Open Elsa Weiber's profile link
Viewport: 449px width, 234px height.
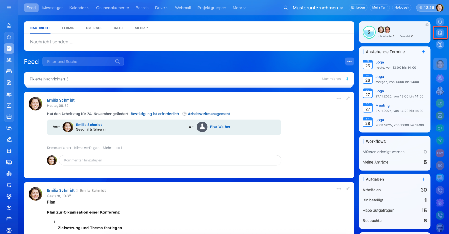click(220, 127)
